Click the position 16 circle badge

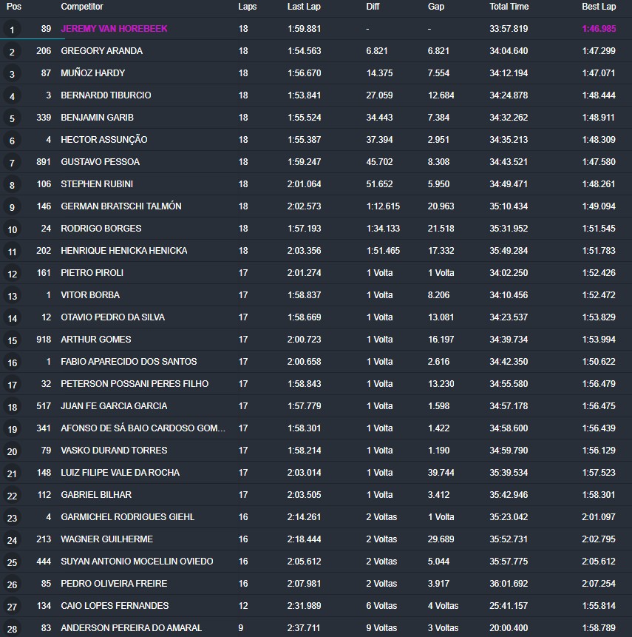pyautogui.click(x=12, y=363)
